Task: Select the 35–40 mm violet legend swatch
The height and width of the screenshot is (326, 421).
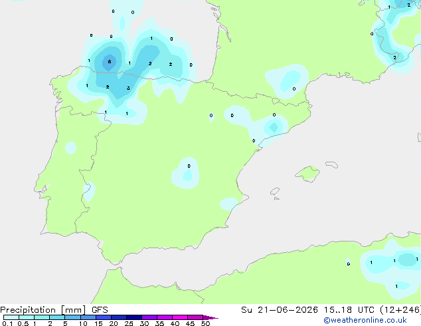Action: [x=165, y=317]
